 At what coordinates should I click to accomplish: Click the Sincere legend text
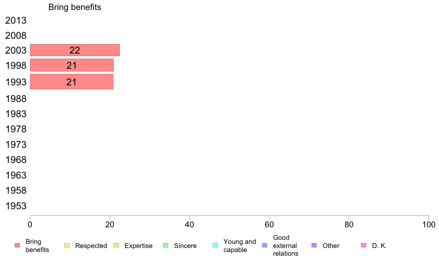pyautogui.click(x=186, y=246)
